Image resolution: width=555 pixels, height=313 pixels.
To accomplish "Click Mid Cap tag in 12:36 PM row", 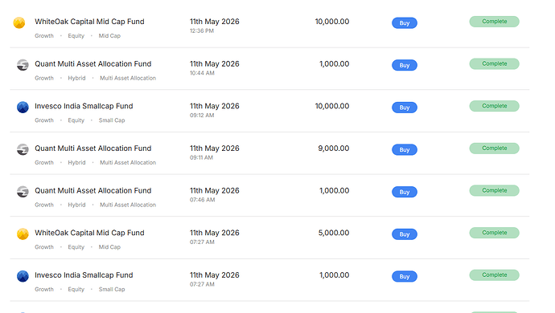I will [109, 35].
